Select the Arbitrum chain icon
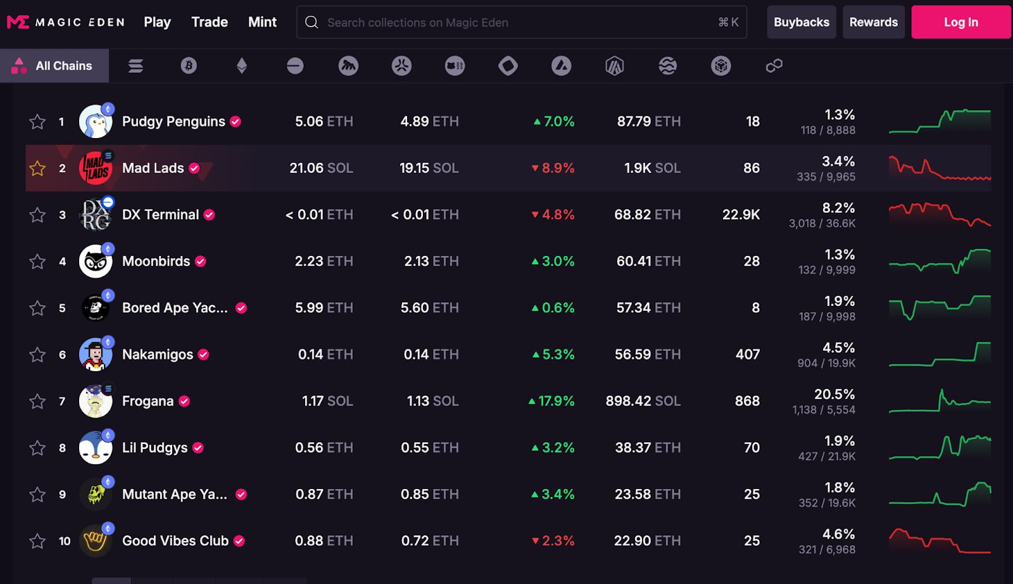 [615, 66]
